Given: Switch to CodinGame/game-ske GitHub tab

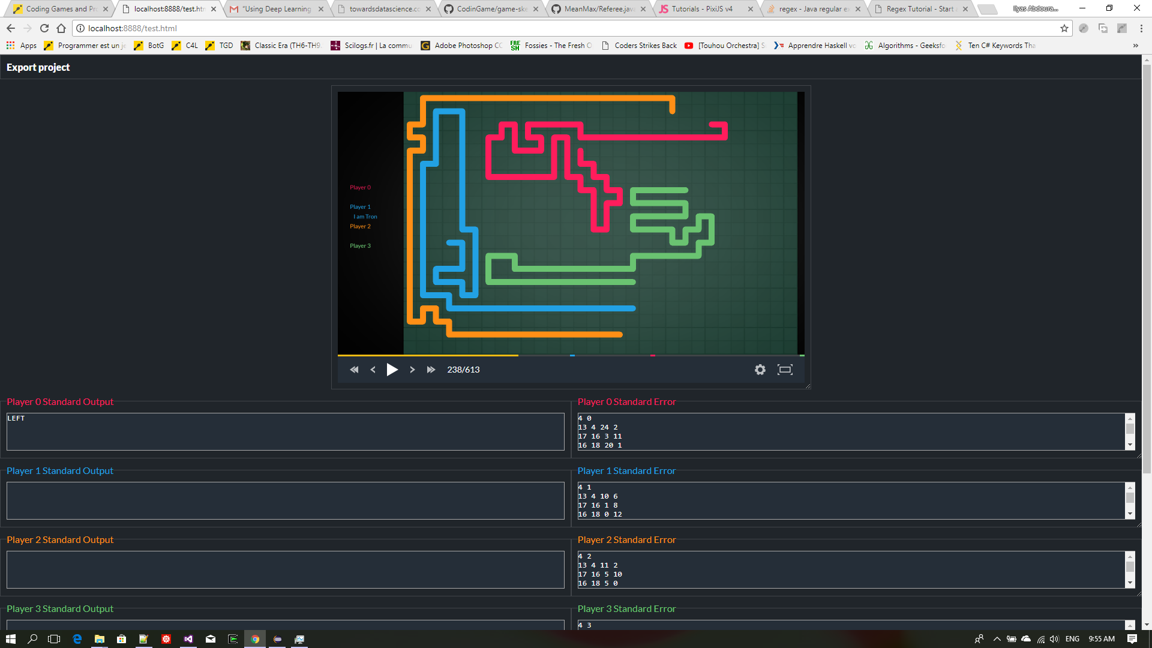Looking at the screenshot, I should click(x=491, y=9).
